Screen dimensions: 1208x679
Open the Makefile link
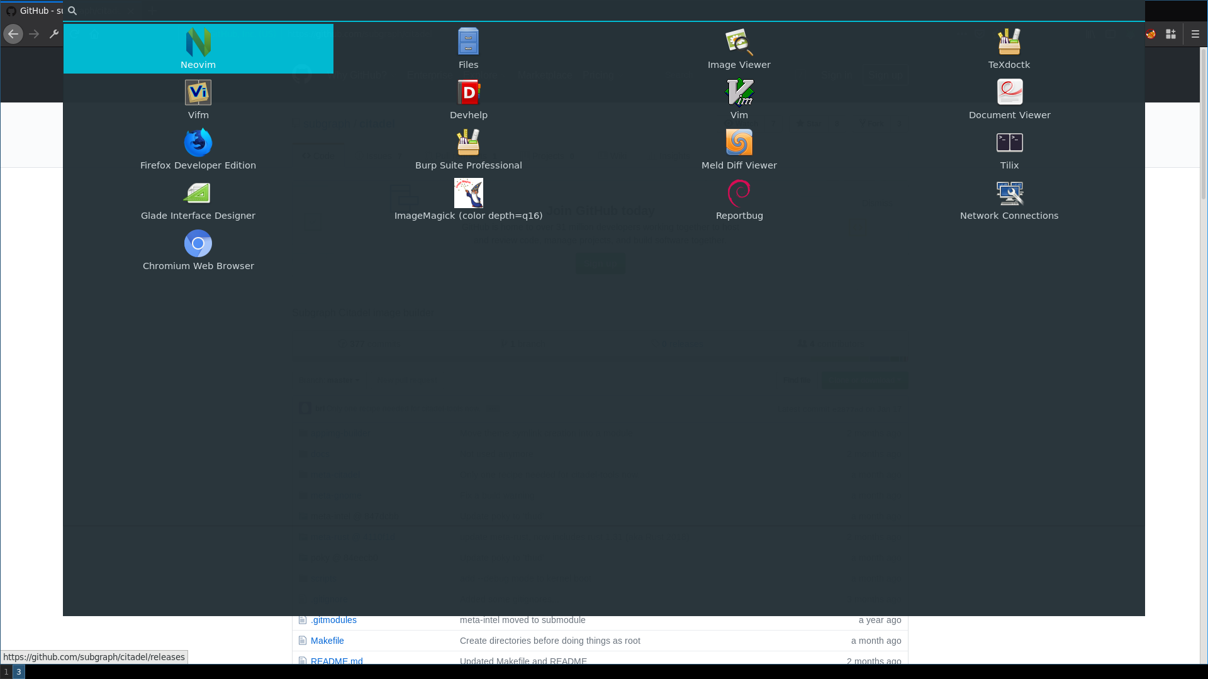coord(327,641)
